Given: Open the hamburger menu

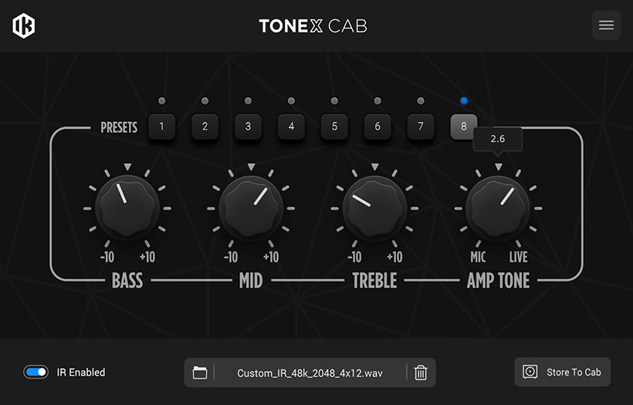Looking at the screenshot, I should tap(606, 26).
